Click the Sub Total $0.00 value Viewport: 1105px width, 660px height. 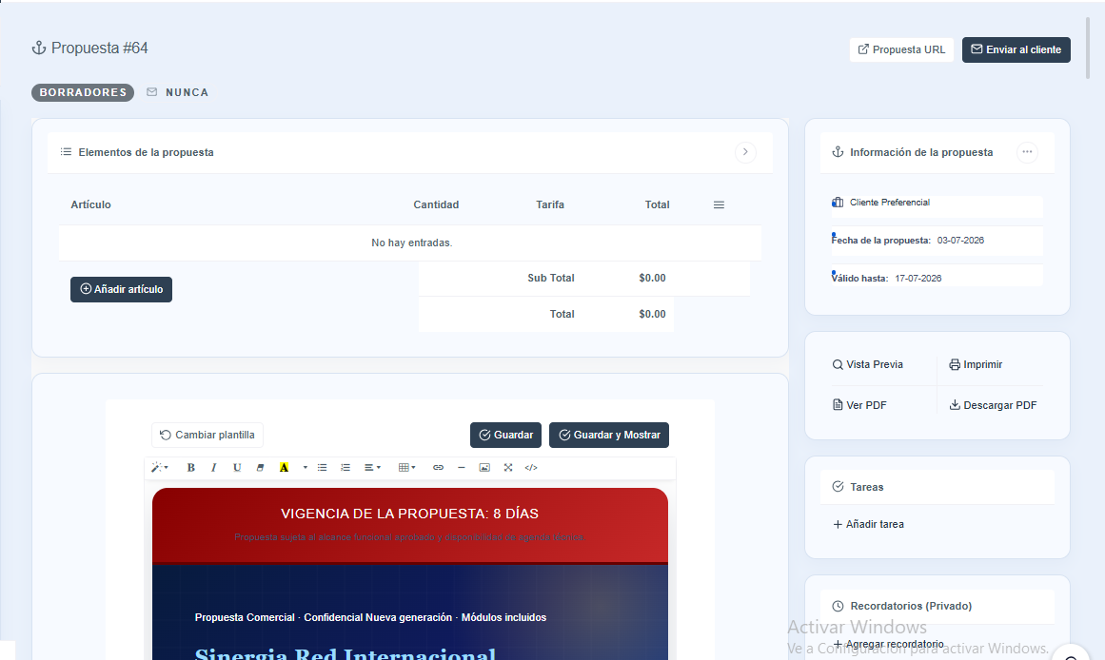tap(652, 279)
